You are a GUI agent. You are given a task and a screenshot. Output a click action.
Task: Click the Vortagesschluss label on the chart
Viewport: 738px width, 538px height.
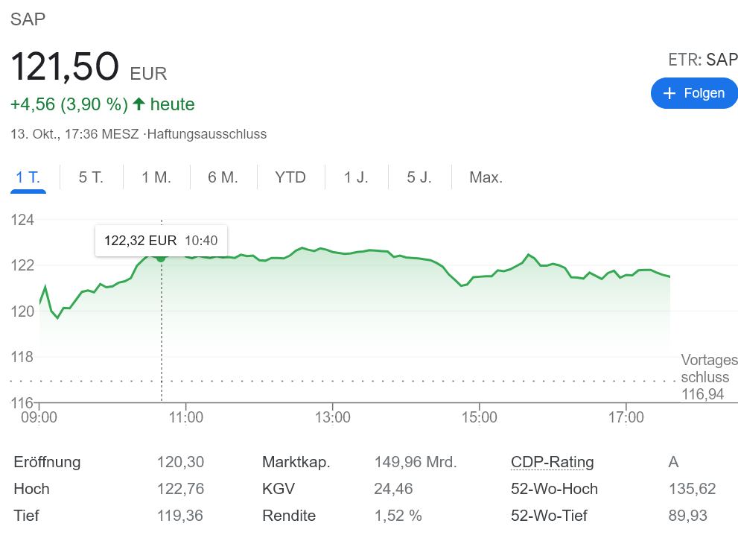tap(708, 368)
